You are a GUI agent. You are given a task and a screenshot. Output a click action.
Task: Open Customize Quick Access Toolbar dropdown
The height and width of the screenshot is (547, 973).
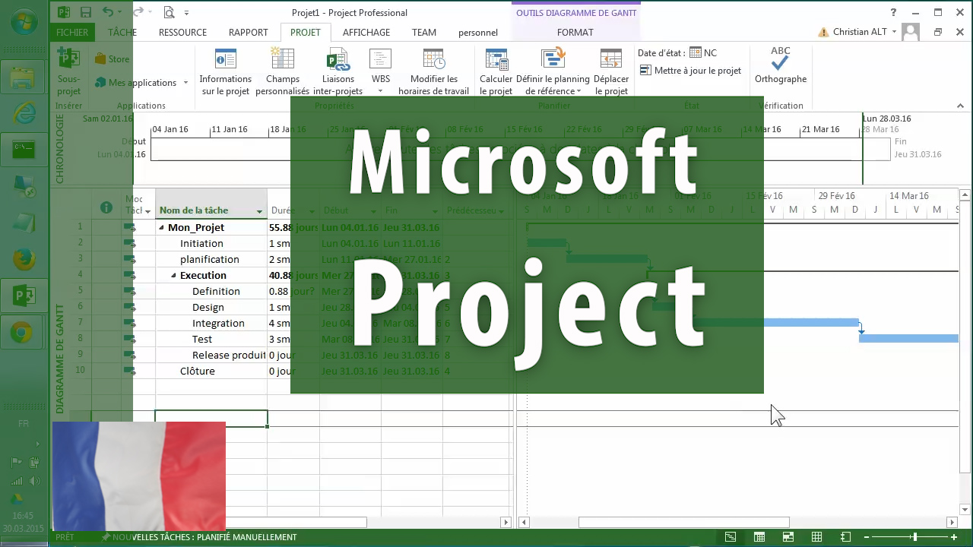click(x=187, y=12)
